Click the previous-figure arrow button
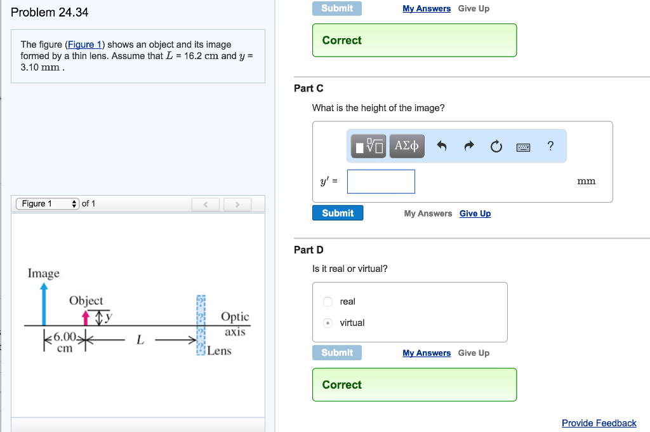Screen dimensions: 650x432 (205, 205)
